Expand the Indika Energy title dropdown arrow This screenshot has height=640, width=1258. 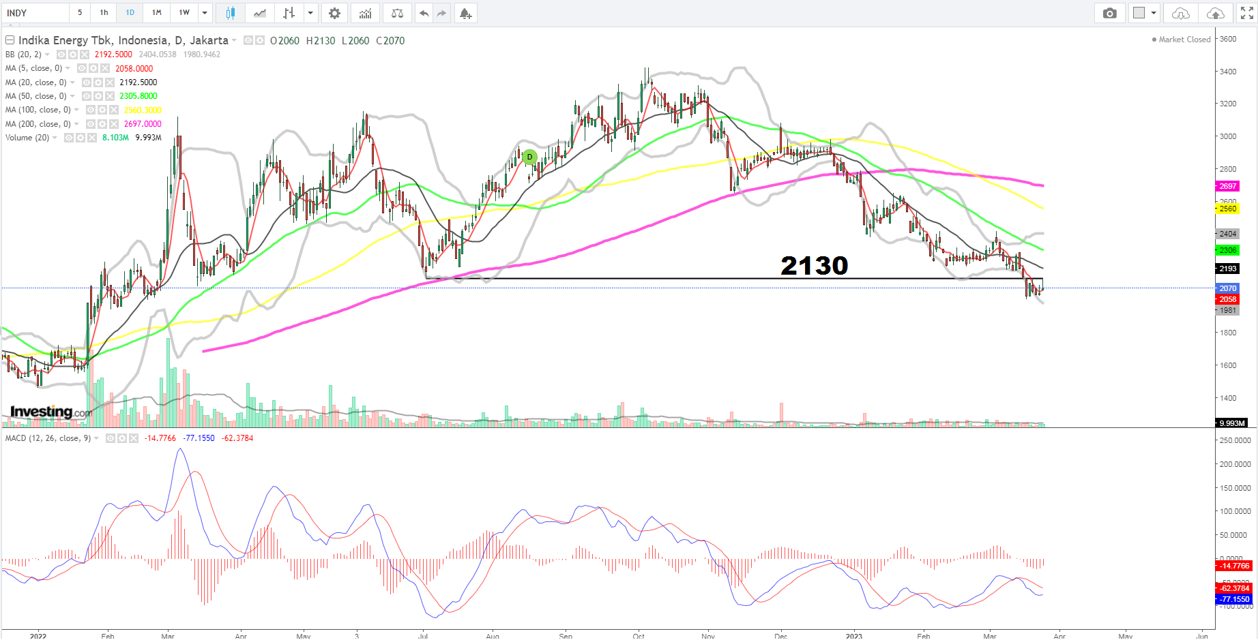pyautogui.click(x=235, y=40)
